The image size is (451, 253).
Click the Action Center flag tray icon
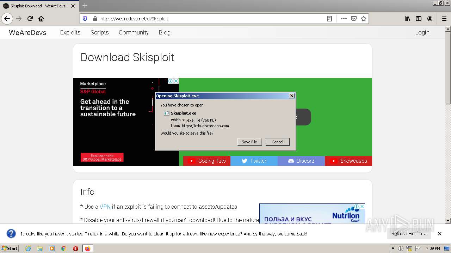(x=417, y=248)
